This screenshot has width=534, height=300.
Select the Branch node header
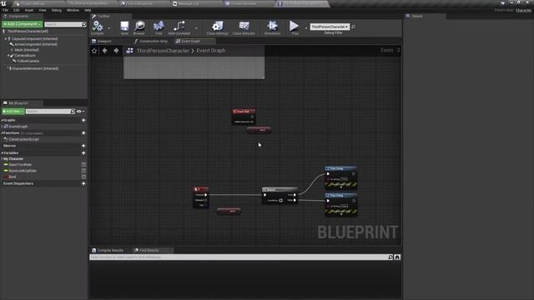click(280, 189)
